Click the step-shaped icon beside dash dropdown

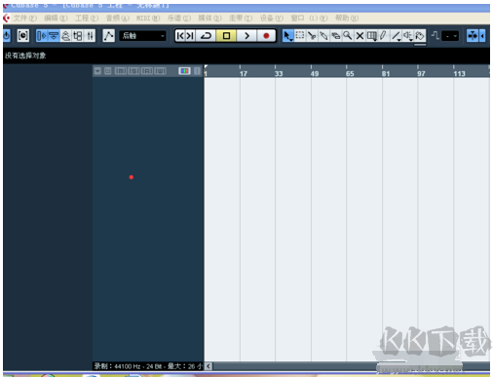click(436, 35)
